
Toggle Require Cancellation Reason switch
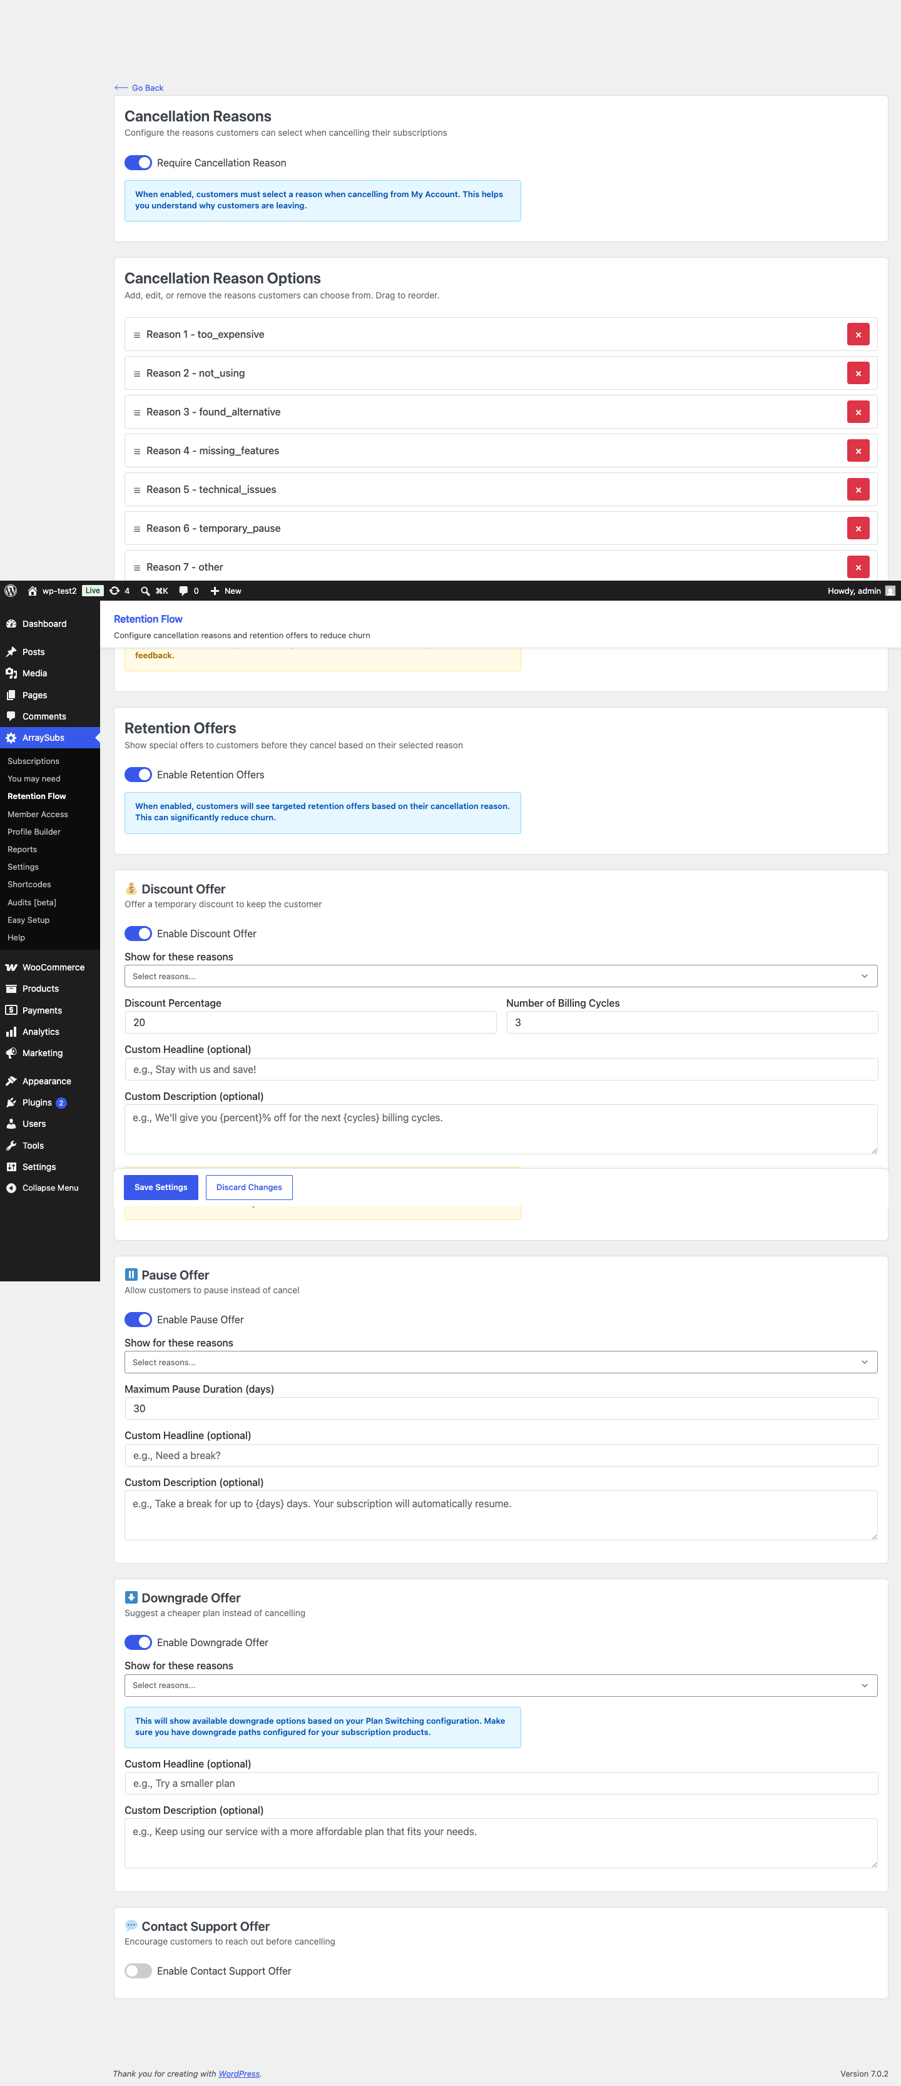(138, 163)
